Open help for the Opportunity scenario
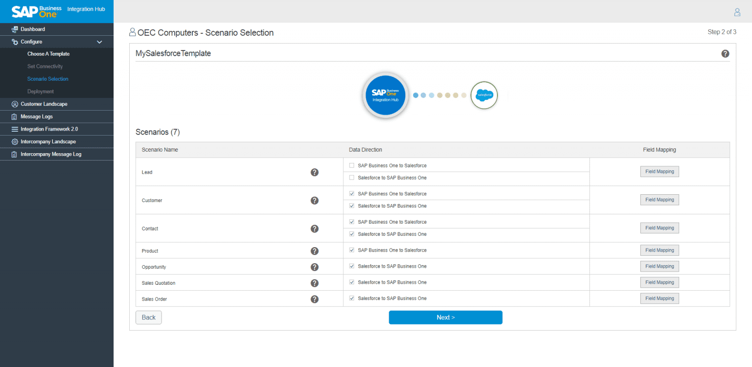Viewport: 752px width, 367px height. pos(315,267)
